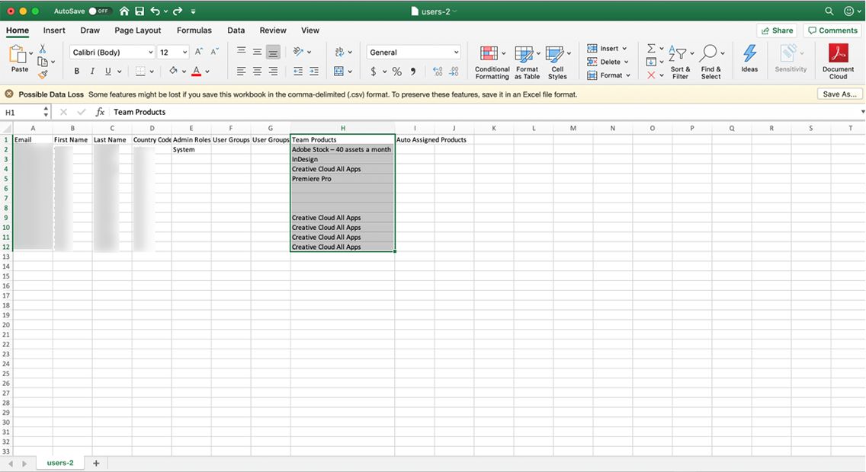Toggle center text horizontally
The width and height of the screenshot is (866, 472).
pos(258,71)
